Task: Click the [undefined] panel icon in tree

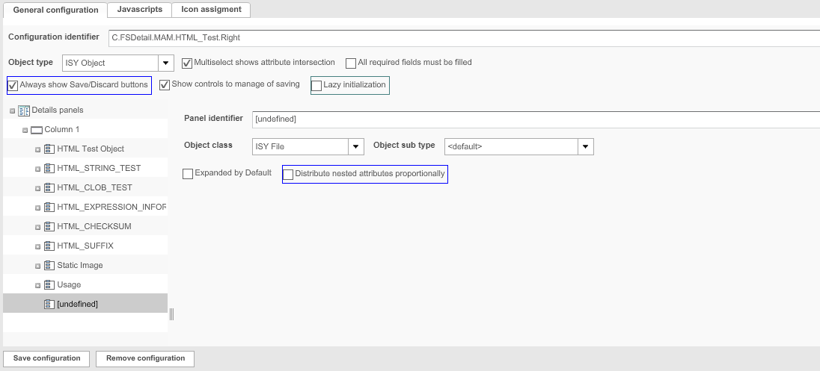Action: pyautogui.click(x=49, y=305)
